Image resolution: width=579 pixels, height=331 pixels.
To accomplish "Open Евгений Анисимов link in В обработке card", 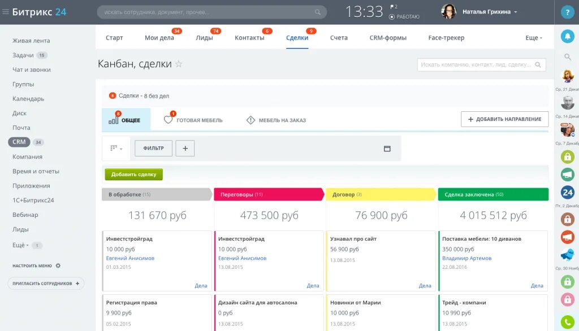I will (130, 258).
